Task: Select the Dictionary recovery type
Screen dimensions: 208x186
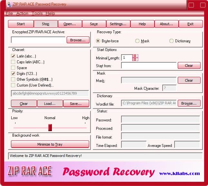Action: coord(171,41)
